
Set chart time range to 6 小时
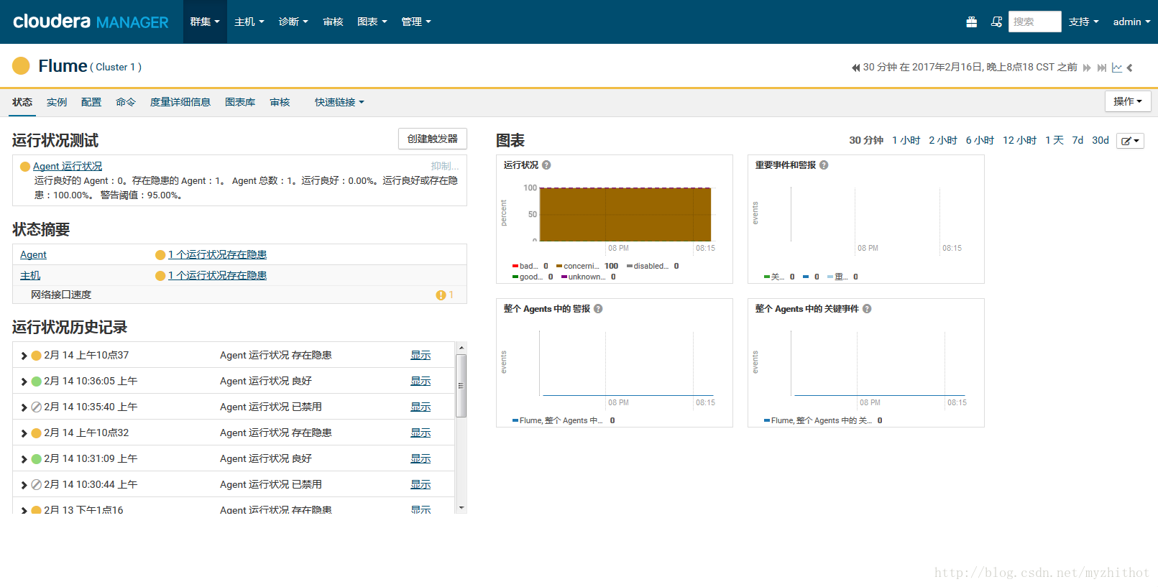(980, 141)
